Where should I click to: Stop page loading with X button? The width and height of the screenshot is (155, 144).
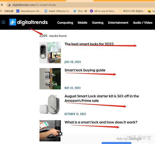(2, 5)
